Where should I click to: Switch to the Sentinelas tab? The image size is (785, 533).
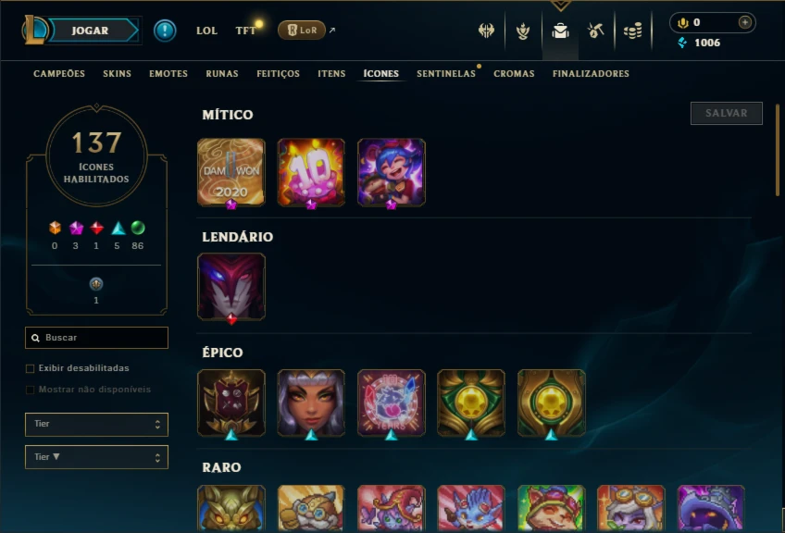[x=446, y=74]
